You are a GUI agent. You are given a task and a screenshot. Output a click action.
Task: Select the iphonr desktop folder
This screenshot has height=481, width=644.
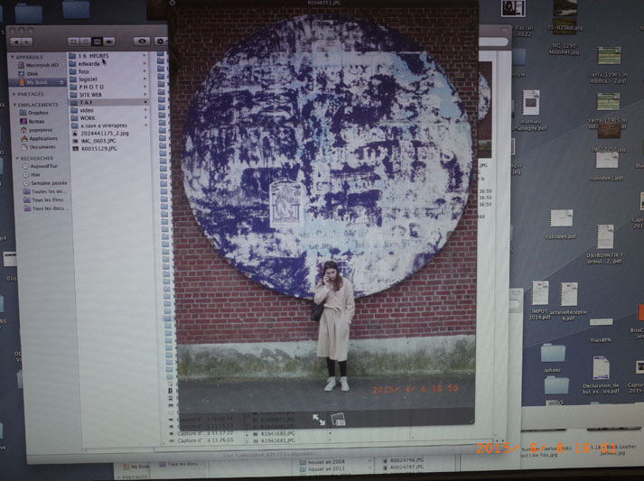553,358
